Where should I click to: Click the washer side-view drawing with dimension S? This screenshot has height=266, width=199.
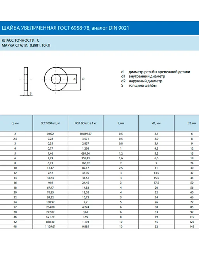pos(26,81)
